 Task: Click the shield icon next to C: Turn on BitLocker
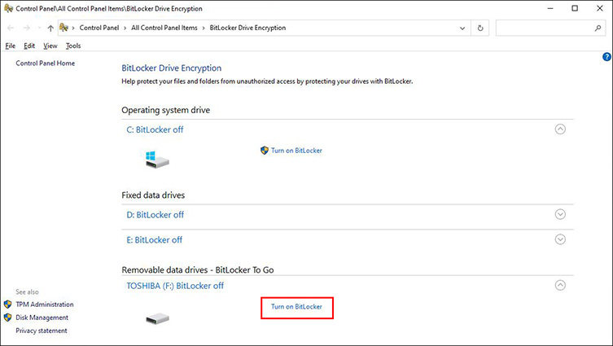coord(265,151)
